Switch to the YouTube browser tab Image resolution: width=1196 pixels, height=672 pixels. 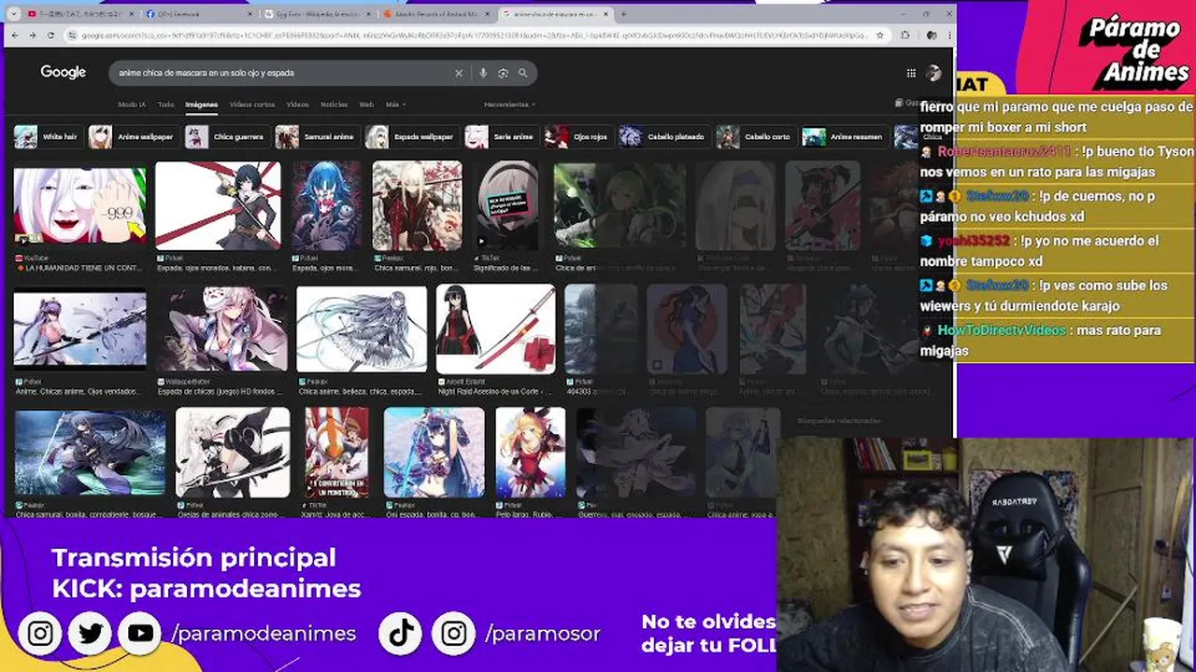tap(79, 14)
